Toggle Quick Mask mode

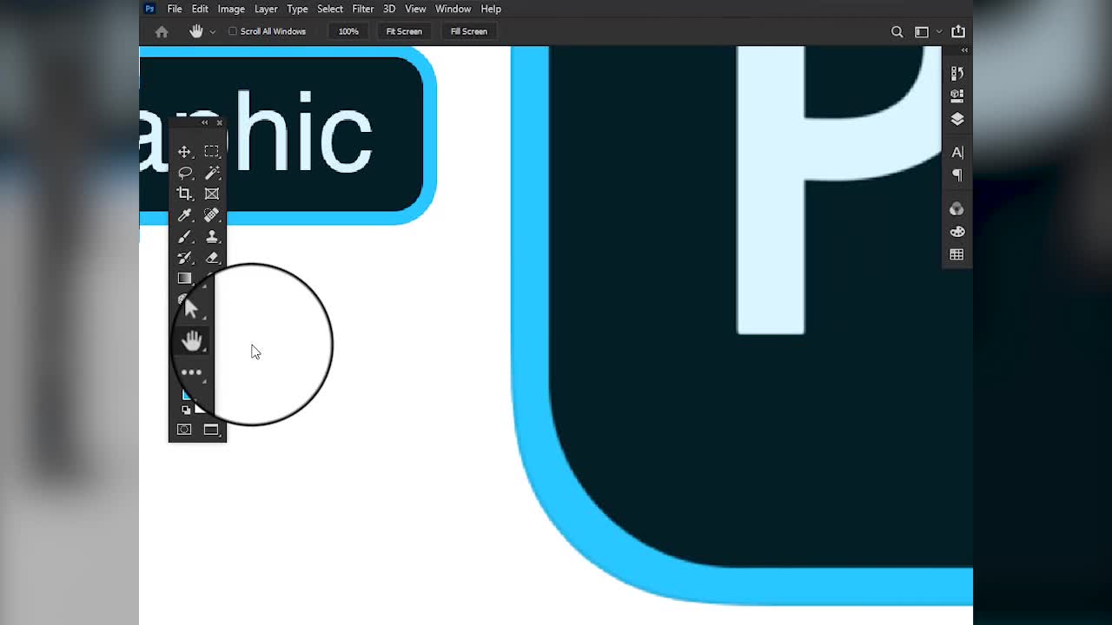pos(184,430)
